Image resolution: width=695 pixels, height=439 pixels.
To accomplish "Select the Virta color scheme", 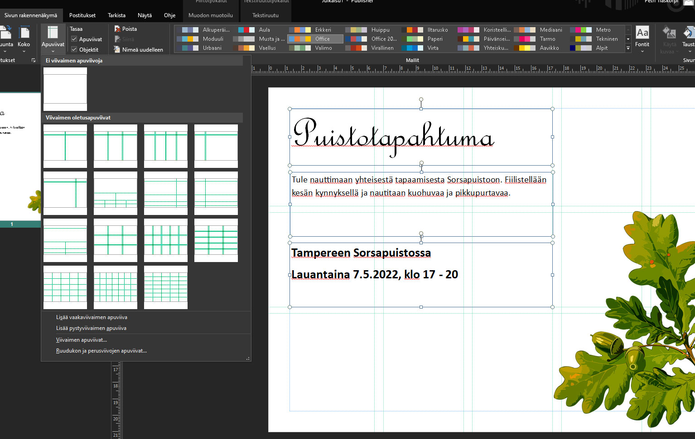I will [x=428, y=48].
